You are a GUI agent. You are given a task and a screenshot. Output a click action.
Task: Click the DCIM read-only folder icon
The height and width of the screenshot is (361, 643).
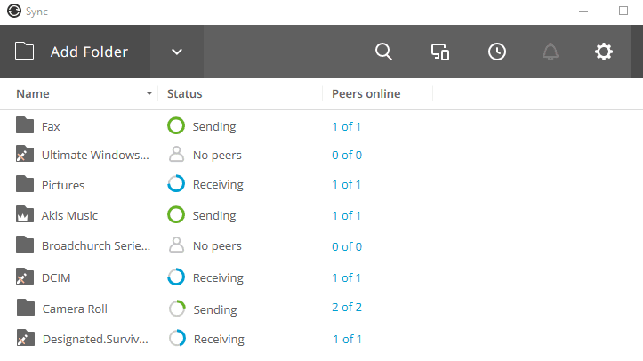[25, 277]
